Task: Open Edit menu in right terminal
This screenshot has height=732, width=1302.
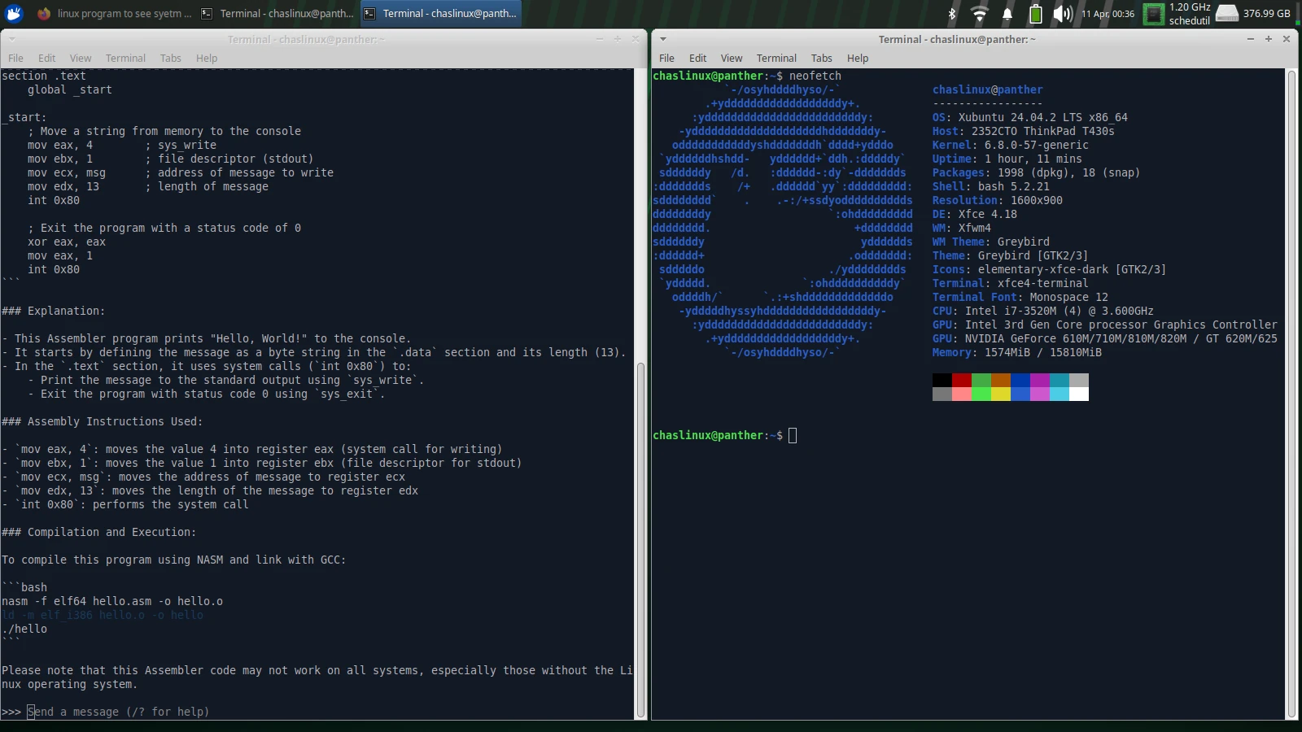Action: click(x=697, y=58)
